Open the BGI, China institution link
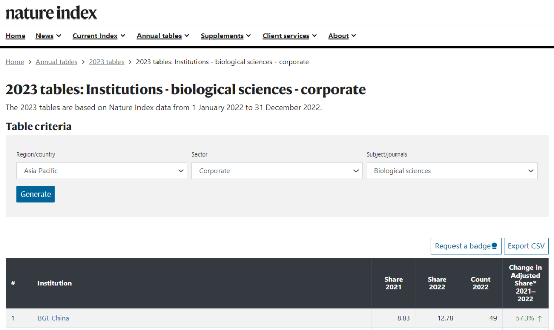Image resolution: width=554 pixels, height=330 pixels. click(53, 318)
